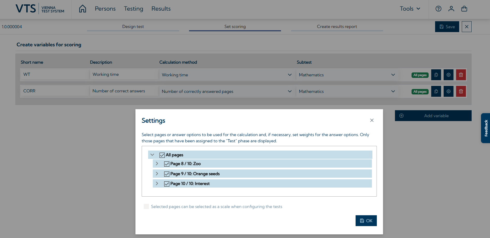Click the Add variable button
Image resolution: width=490 pixels, height=238 pixels.
pyautogui.click(x=433, y=116)
